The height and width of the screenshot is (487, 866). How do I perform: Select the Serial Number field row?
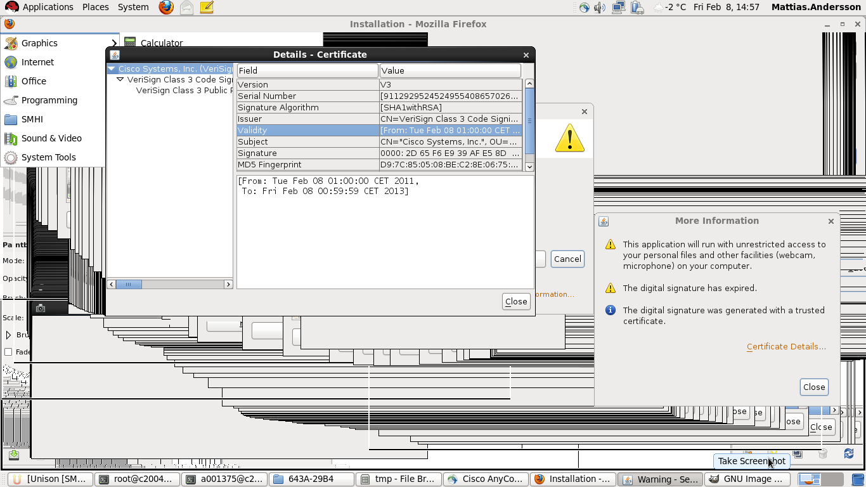379,96
